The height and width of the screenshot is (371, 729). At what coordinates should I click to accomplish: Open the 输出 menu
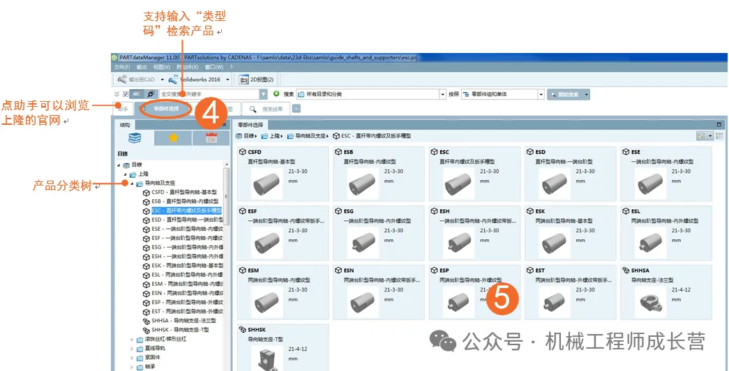[x=142, y=67]
